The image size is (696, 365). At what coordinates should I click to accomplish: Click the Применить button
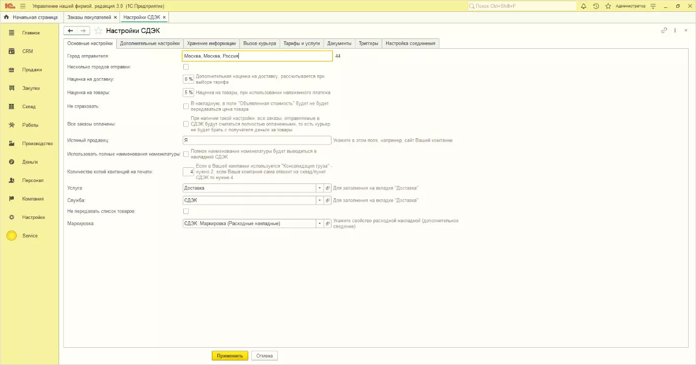pos(230,356)
